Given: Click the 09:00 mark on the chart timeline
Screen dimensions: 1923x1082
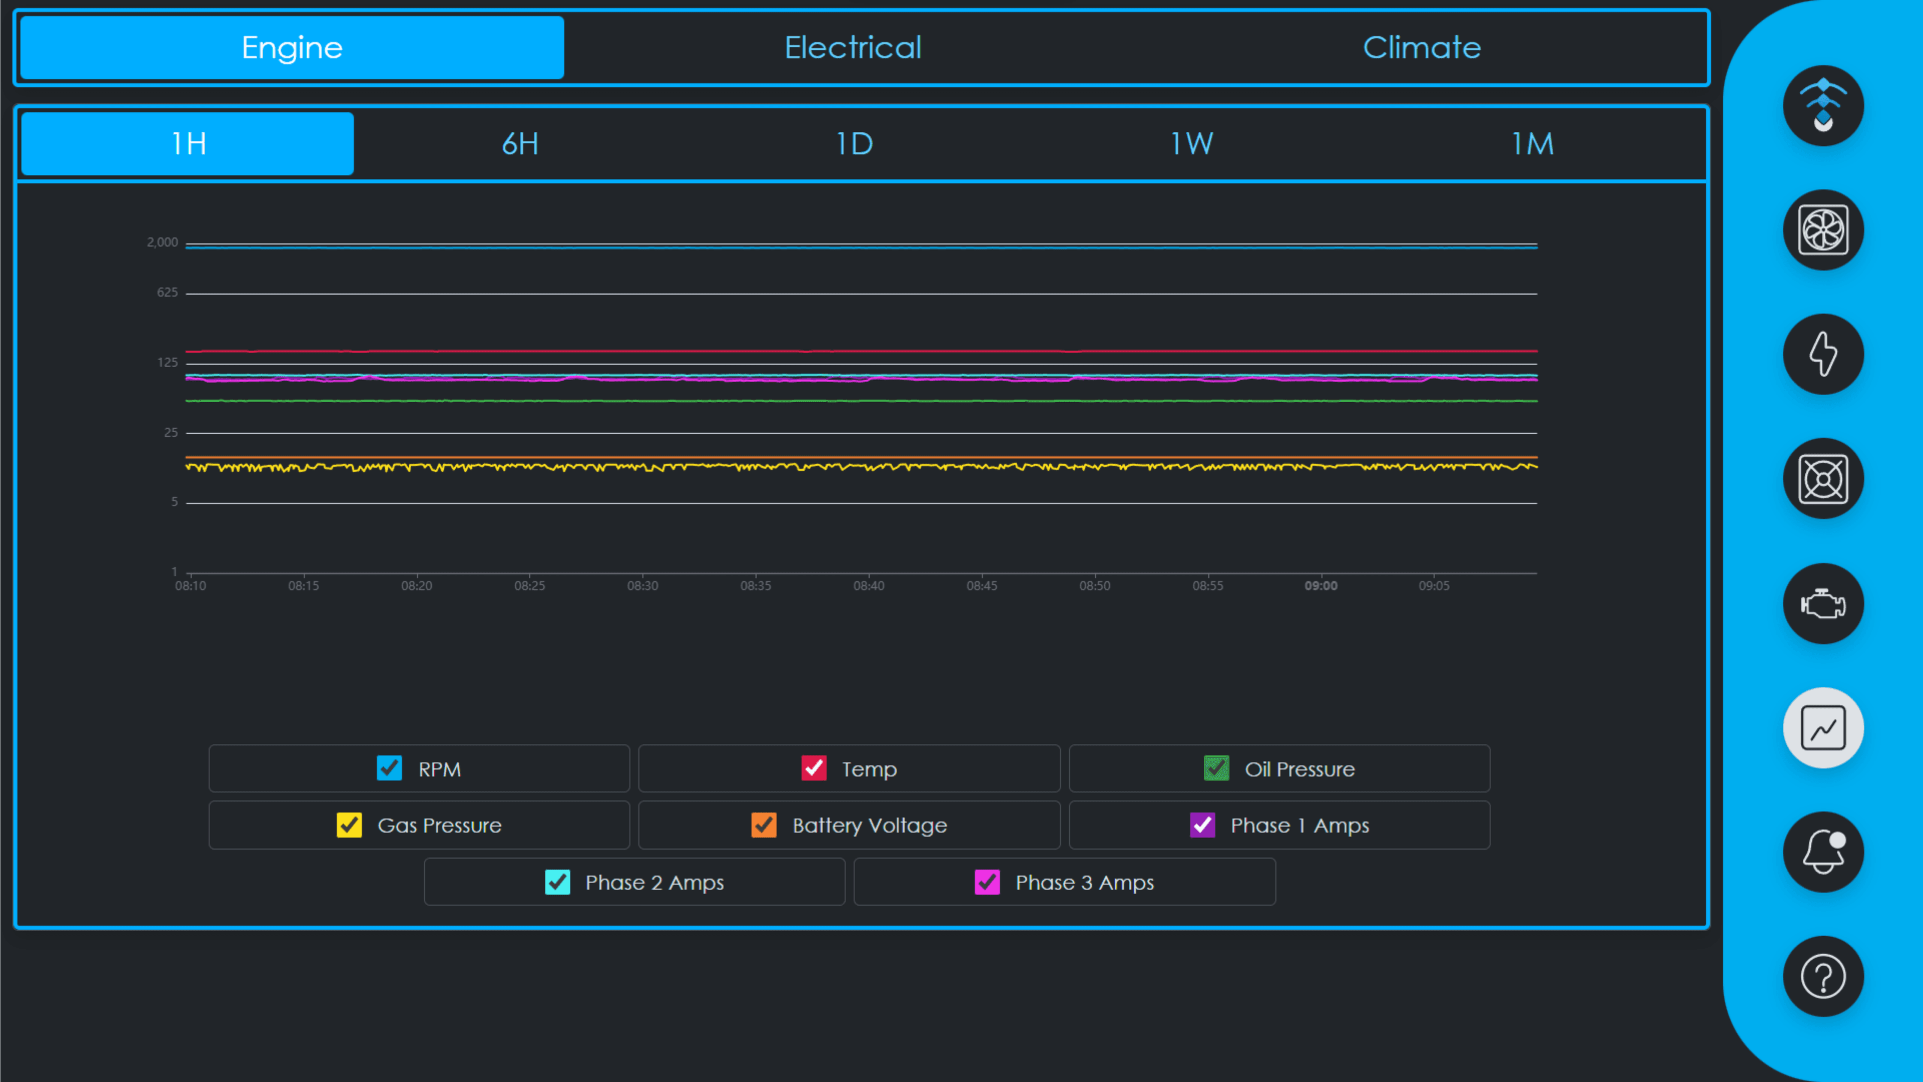Looking at the screenshot, I should (x=1322, y=586).
